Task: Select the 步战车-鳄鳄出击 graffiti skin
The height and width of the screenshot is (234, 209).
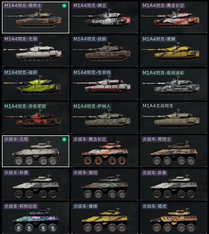Action: coord(36,218)
